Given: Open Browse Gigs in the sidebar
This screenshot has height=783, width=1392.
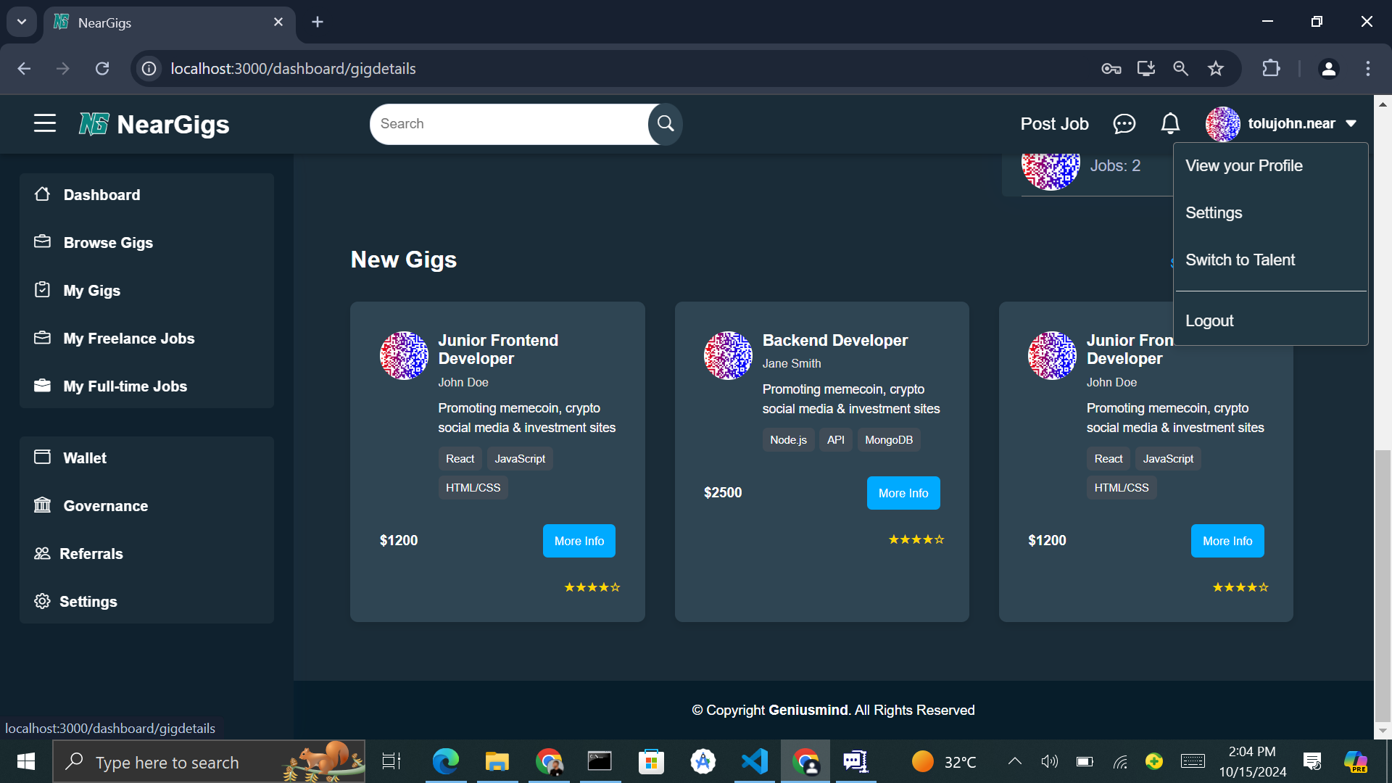Looking at the screenshot, I should [108, 243].
